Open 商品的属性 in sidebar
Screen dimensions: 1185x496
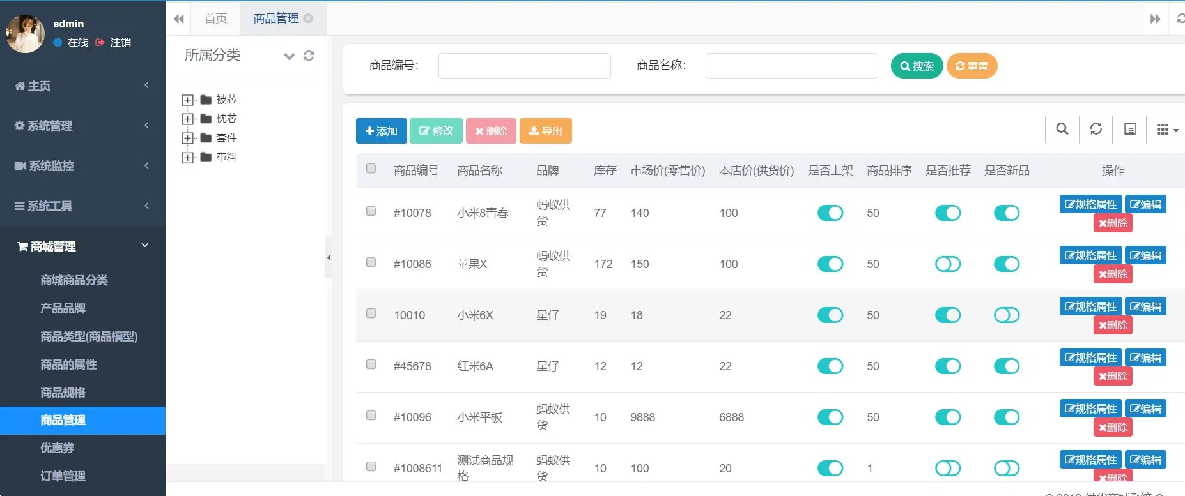68,364
